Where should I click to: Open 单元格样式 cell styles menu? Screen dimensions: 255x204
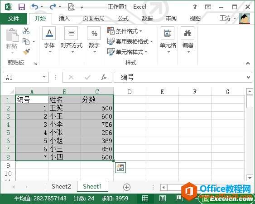(x=127, y=52)
